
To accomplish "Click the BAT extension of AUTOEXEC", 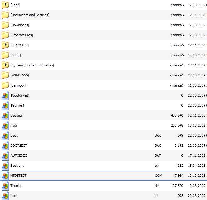I will pos(158,156).
